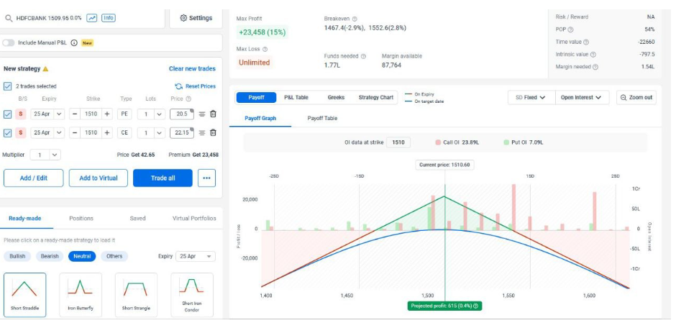This screenshot has height=328, width=676.
Task: Switch to the Greeks tab
Action: click(x=336, y=97)
